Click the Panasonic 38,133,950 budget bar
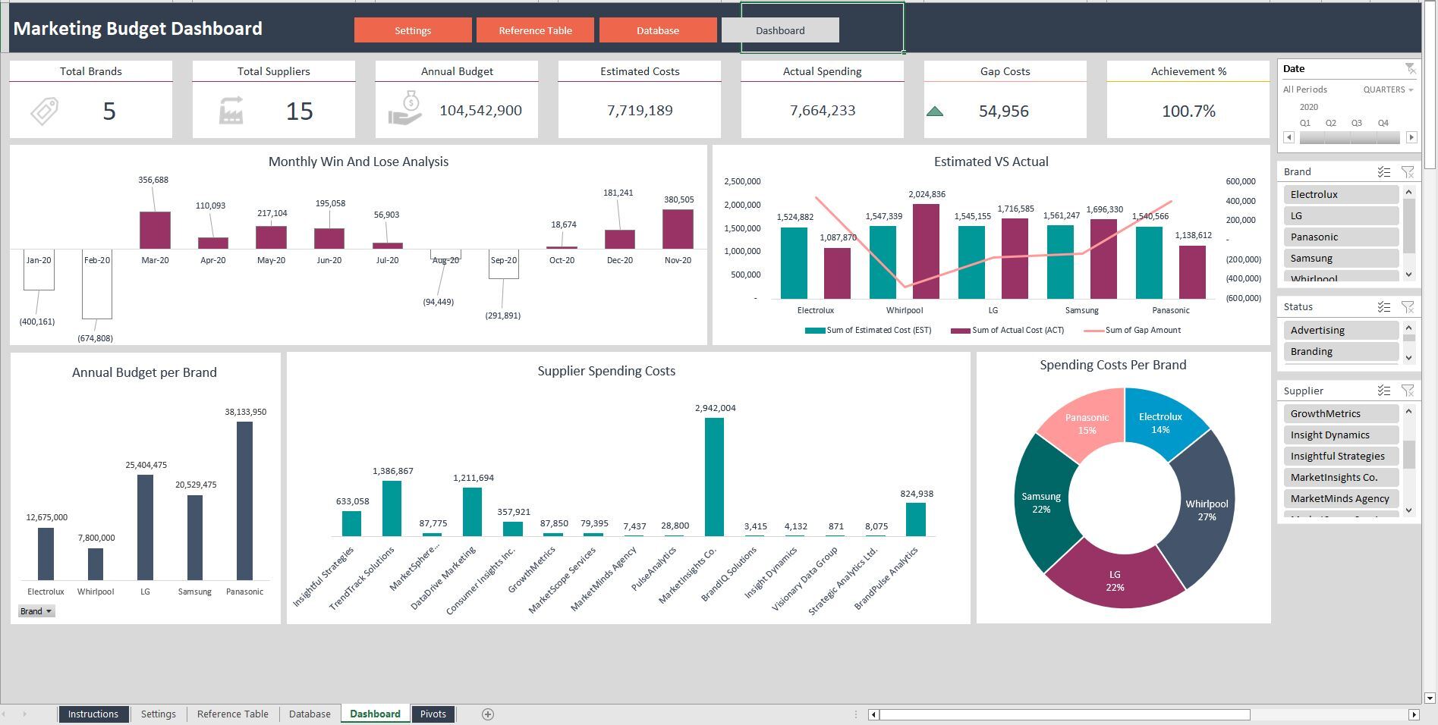This screenshot has width=1438, height=725. 244,501
